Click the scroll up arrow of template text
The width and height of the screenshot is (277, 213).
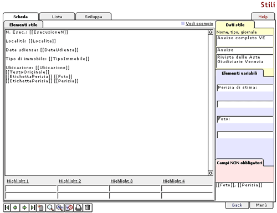point(211,32)
